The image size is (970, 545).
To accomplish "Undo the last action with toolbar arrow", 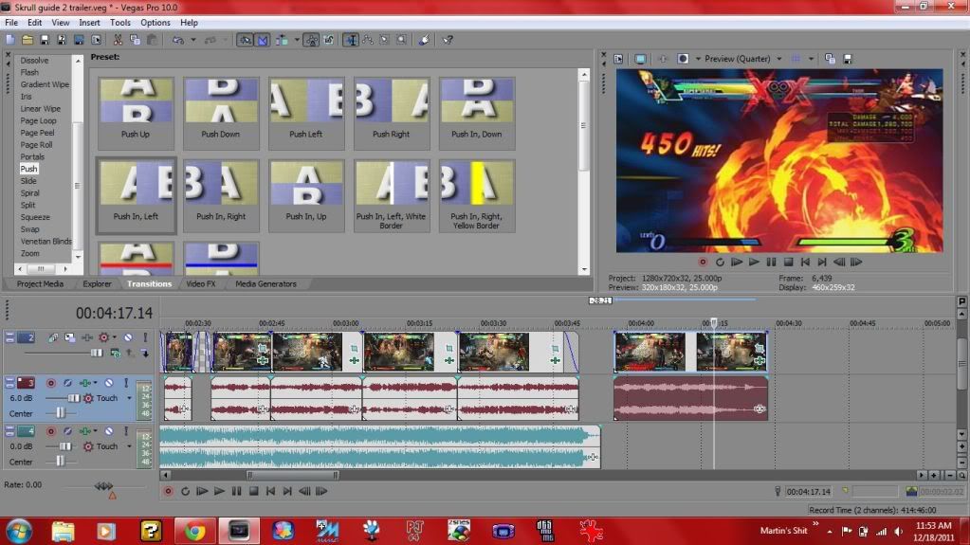I will coord(178,40).
